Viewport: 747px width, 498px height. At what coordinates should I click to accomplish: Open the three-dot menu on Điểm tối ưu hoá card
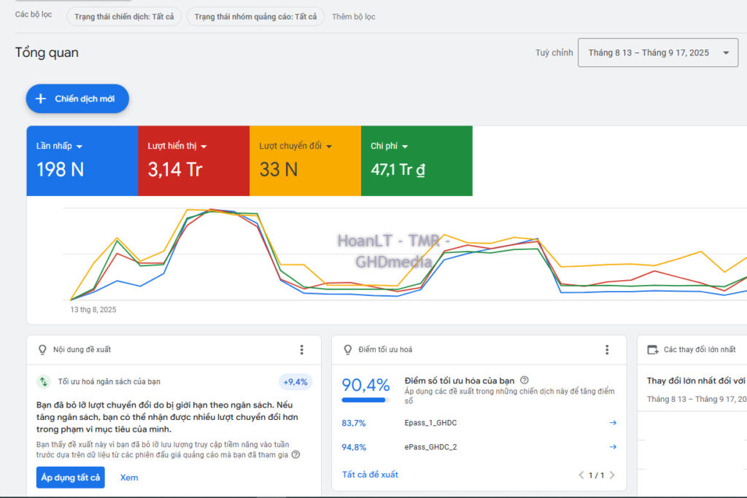pyautogui.click(x=606, y=349)
